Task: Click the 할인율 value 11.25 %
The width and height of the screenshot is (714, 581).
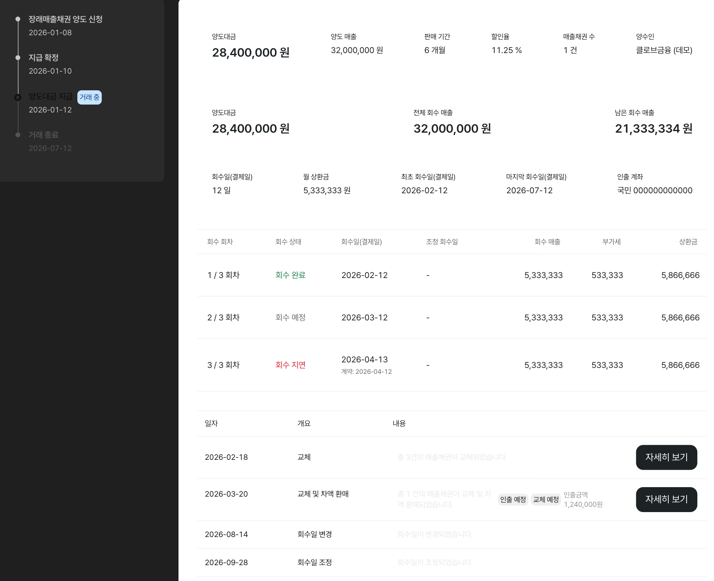Action: pyautogui.click(x=507, y=50)
